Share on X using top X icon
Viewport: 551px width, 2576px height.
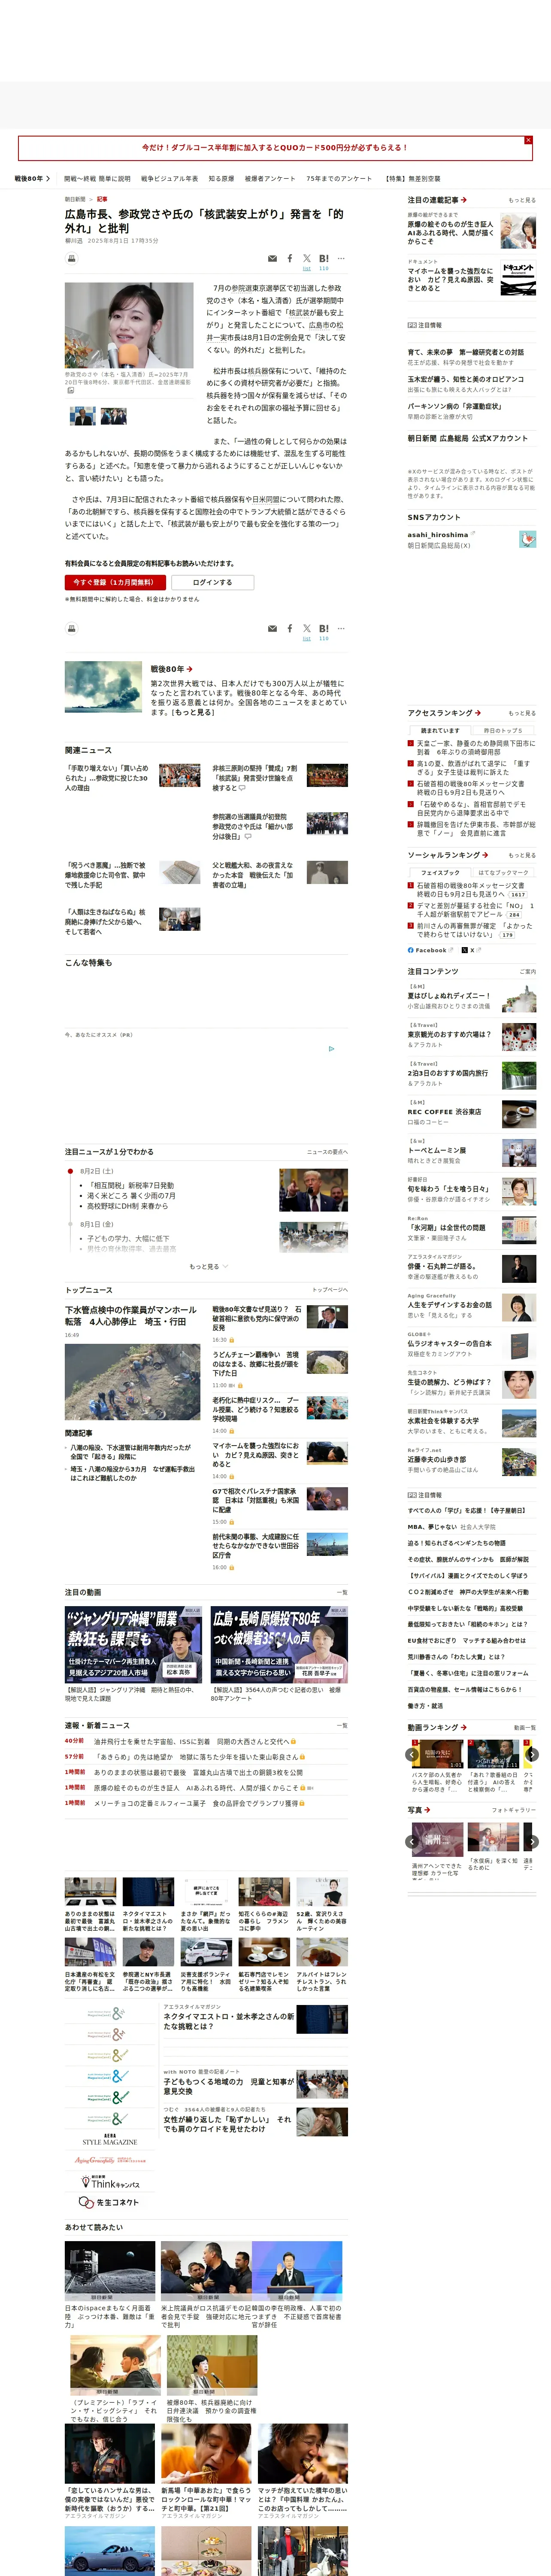click(x=307, y=259)
